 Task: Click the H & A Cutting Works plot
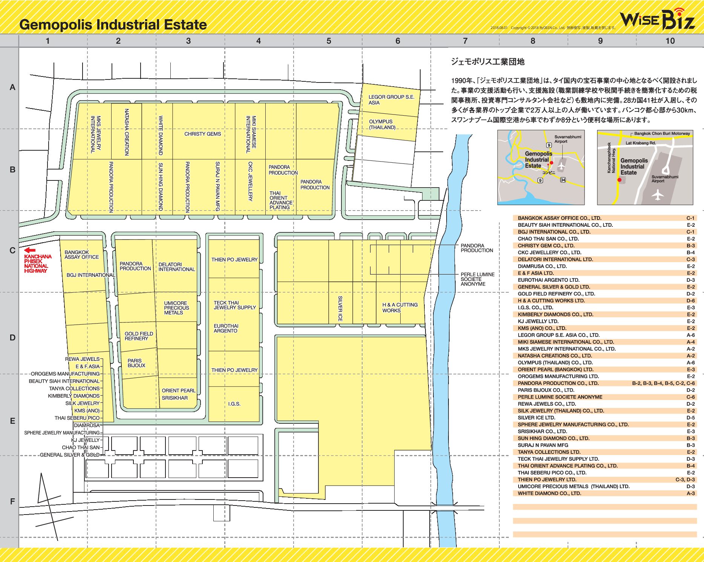(x=399, y=307)
